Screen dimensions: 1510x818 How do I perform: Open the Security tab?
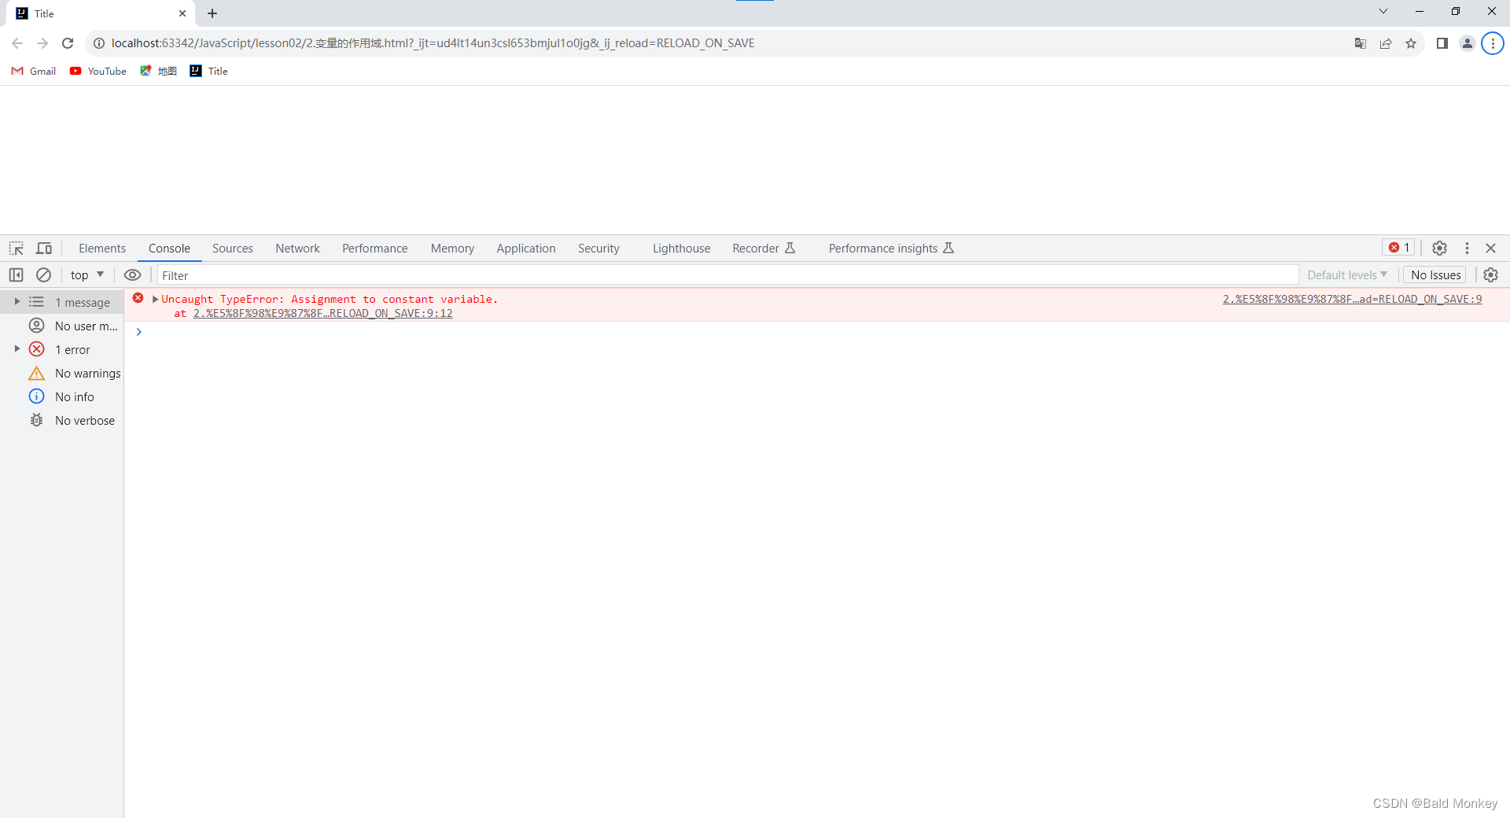pos(598,249)
